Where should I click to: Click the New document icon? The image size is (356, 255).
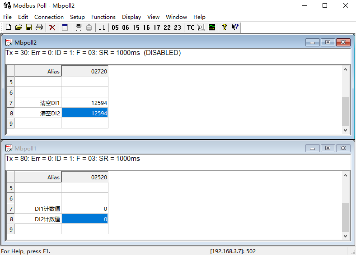[x=8, y=27]
